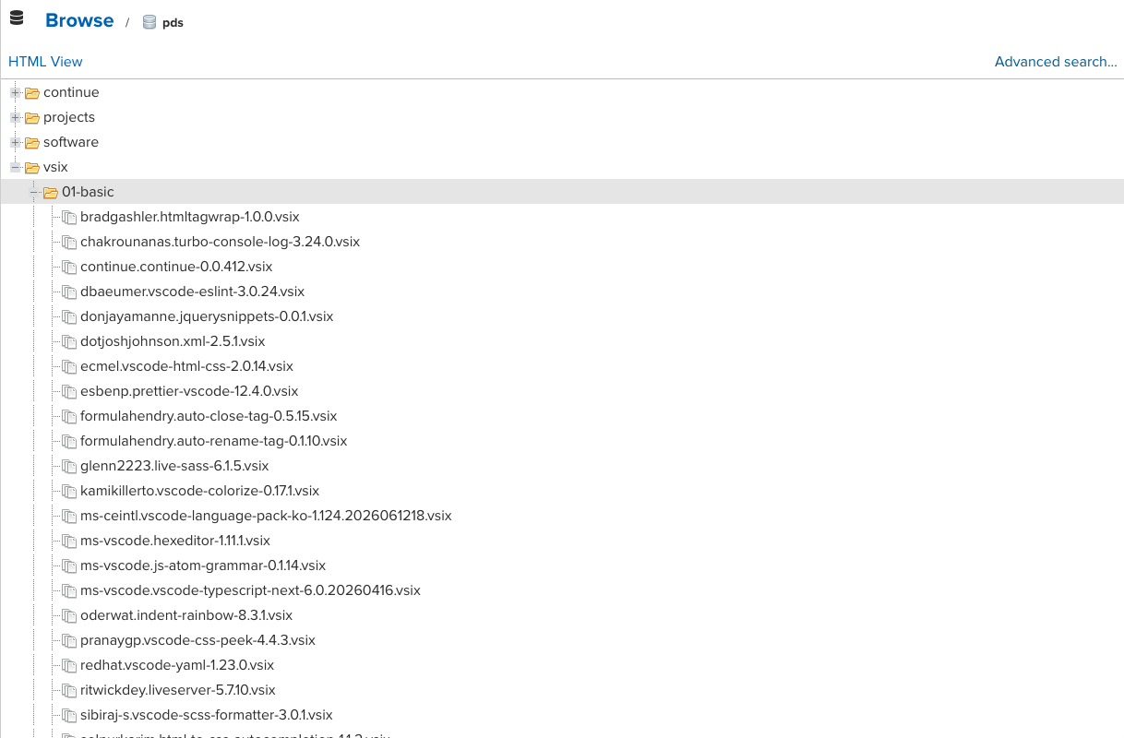
Task: Select kamikillerto.vscode-colorize-0.17.1.vsix
Action: (x=199, y=491)
